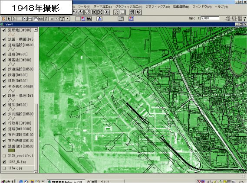The image size is (247, 183).
Task: Open the ウィンドウ menu
Action: click(202, 7)
